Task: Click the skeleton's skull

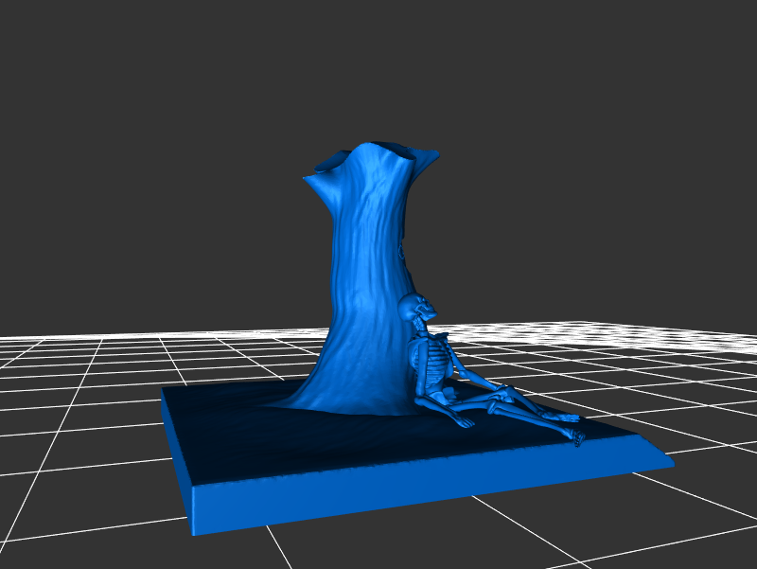Action: tap(417, 308)
